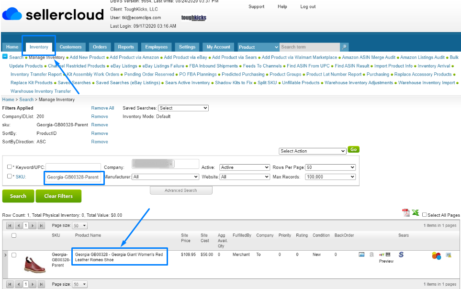This screenshot has width=461, height=289.
Task: Export the results to PDF
Action: [x=406, y=212]
